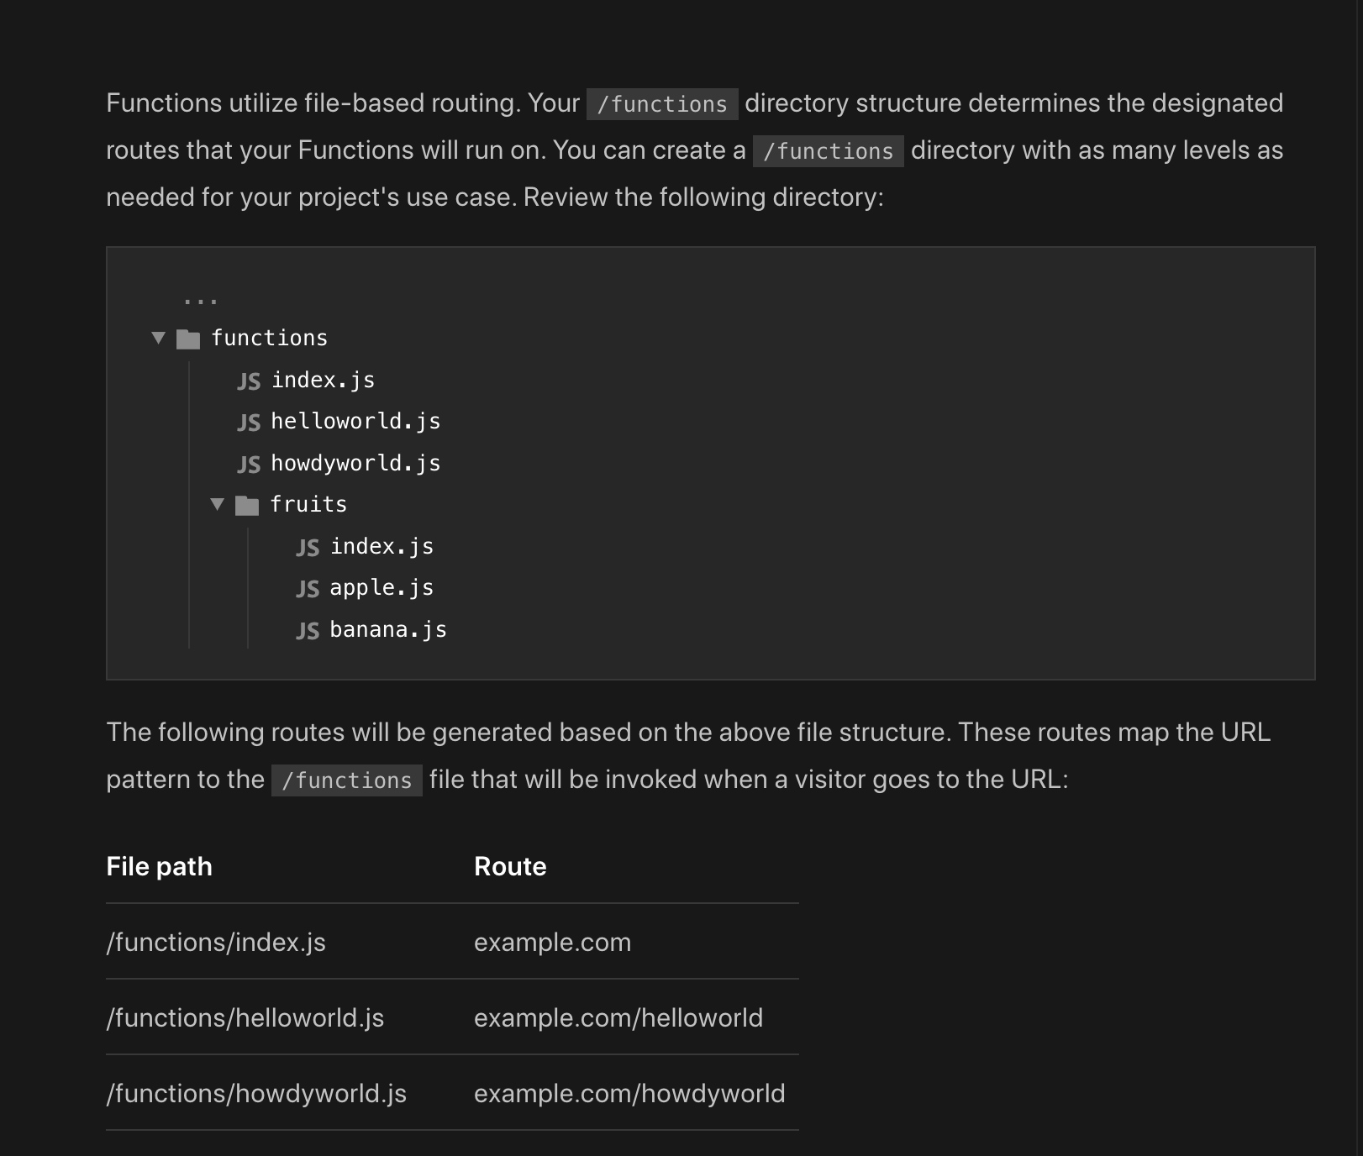The height and width of the screenshot is (1156, 1363).
Task: Click the "File path" column header
Action: [159, 866]
